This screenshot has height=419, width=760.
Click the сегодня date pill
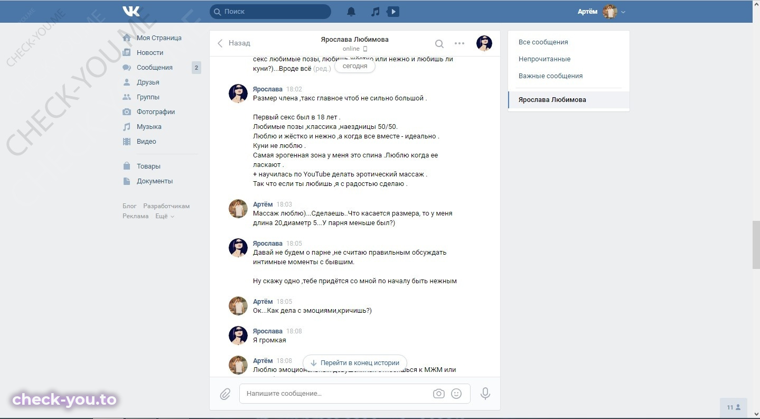[x=355, y=67]
